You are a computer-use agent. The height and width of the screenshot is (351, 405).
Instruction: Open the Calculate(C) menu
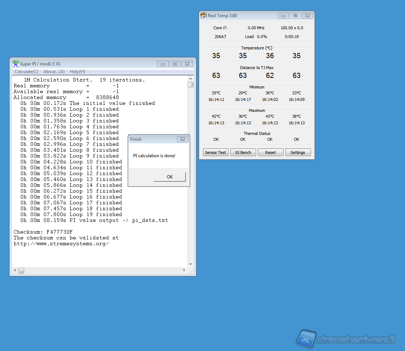pyautogui.click(x=26, y=72)
